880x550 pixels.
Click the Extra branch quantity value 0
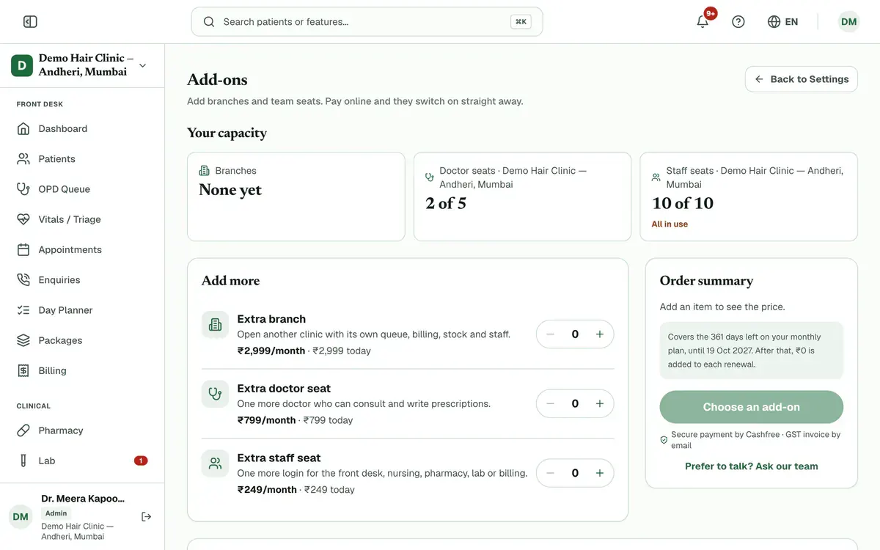click(x=575, y=334)
